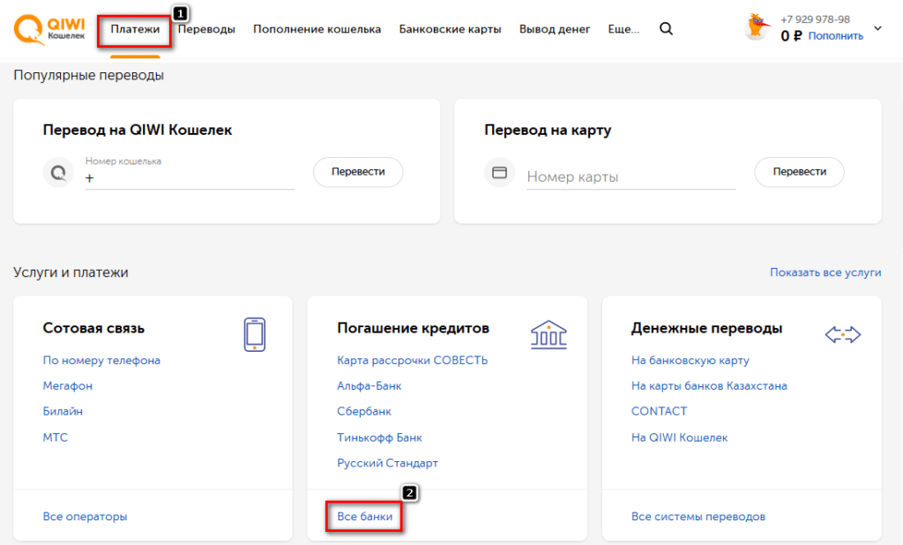Image resolution: width=903 pixels, height=545 pixels.
Task: Click the Пополнить balance link
Action: click(836, 36)
